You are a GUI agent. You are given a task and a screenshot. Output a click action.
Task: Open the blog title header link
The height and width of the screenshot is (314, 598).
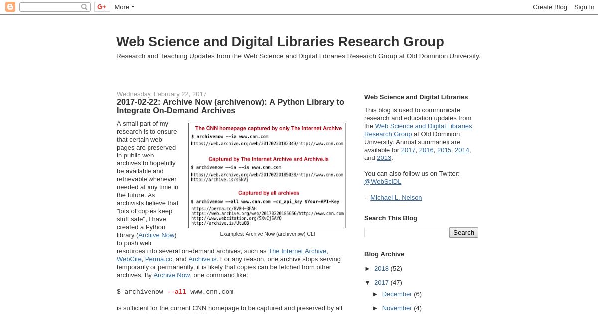point(280,42)
